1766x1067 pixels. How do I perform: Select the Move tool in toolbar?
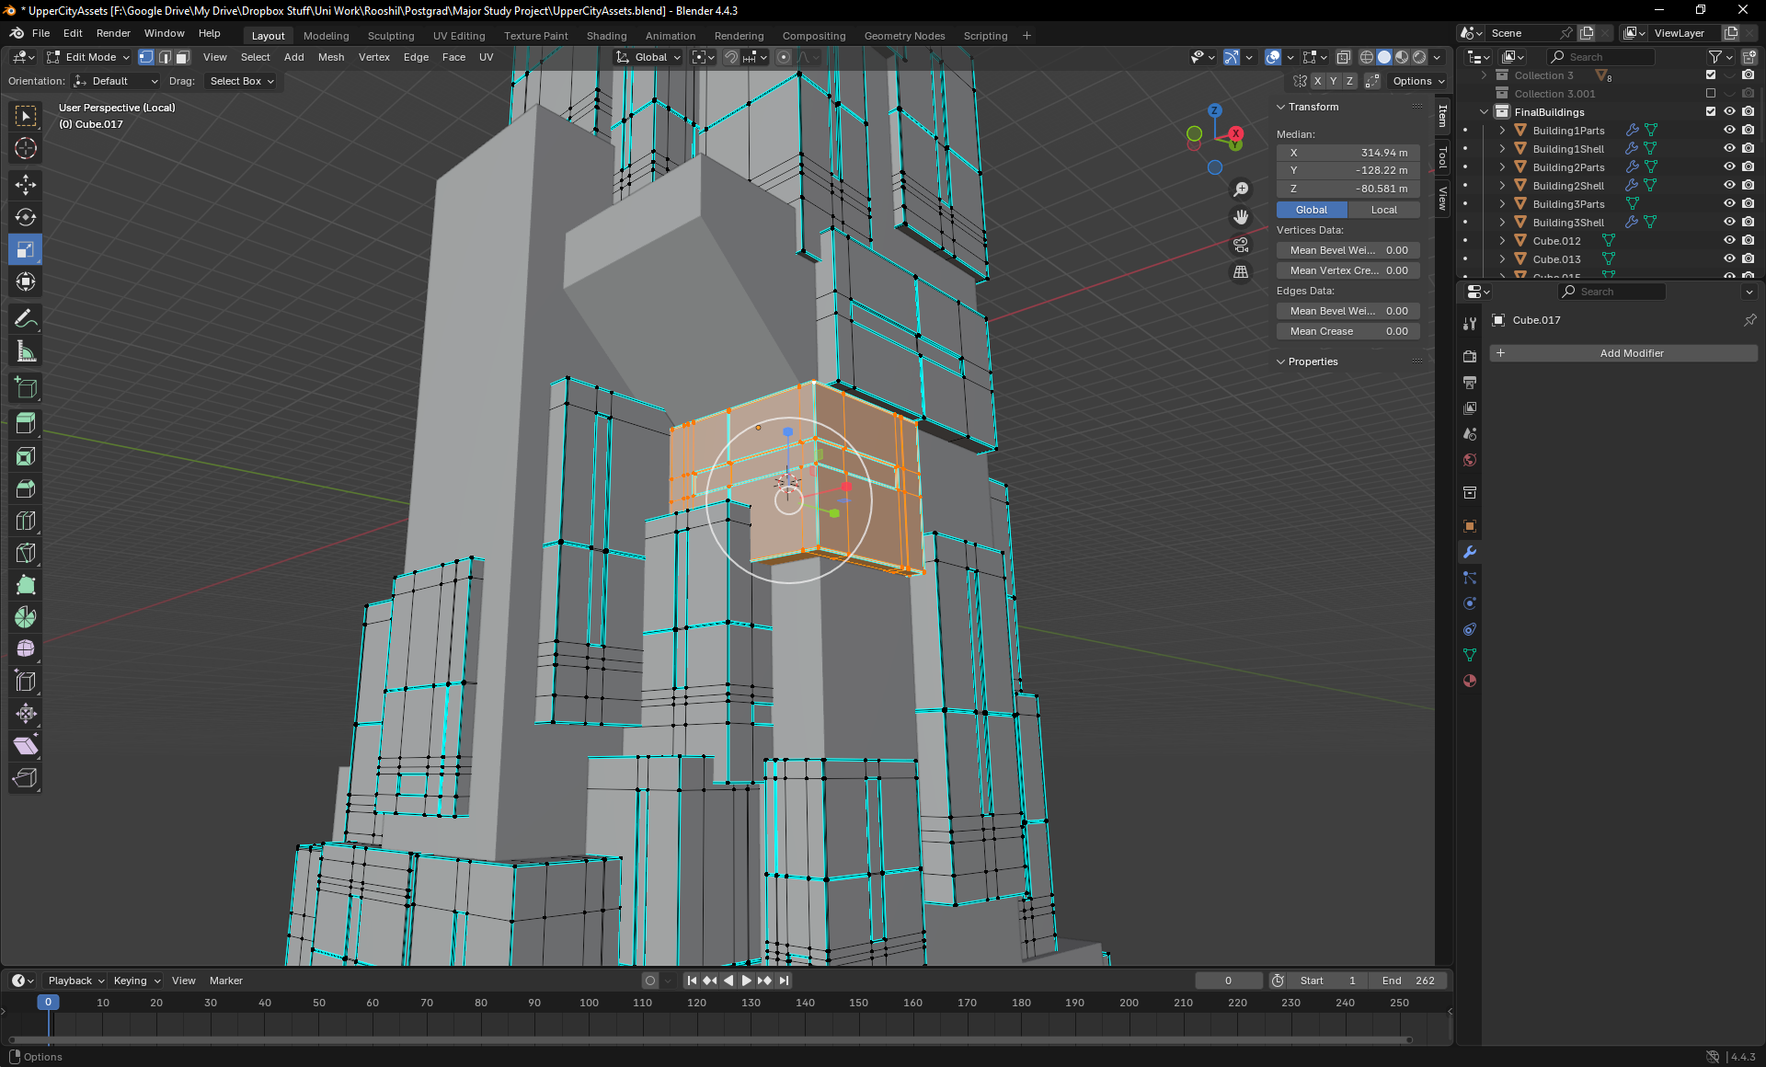point(26,185)
